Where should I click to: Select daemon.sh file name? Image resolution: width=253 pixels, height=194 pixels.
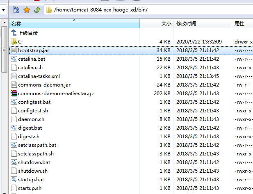31,119
